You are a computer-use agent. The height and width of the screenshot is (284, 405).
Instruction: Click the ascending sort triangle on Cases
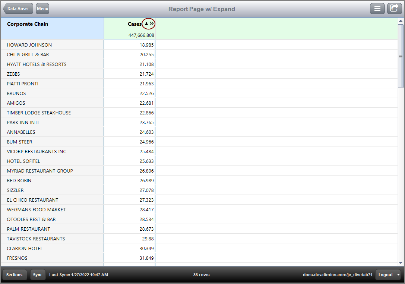pyautogui.click(x=146, y=23)
